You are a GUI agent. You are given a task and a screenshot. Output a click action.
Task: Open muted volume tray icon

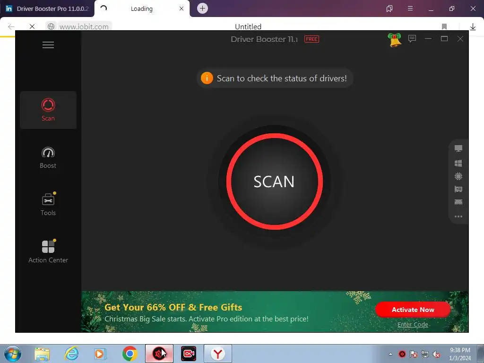(x=436, y=354)
